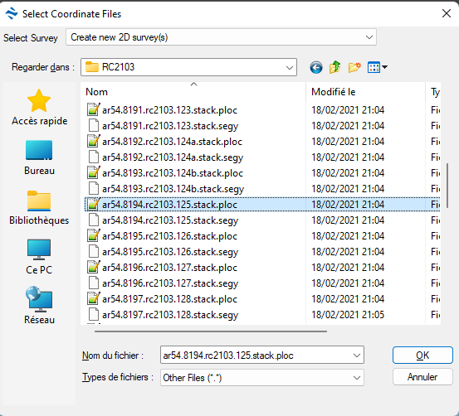Select Ce PC in sidebar
The image size is (459, 416).
(39, 257)
